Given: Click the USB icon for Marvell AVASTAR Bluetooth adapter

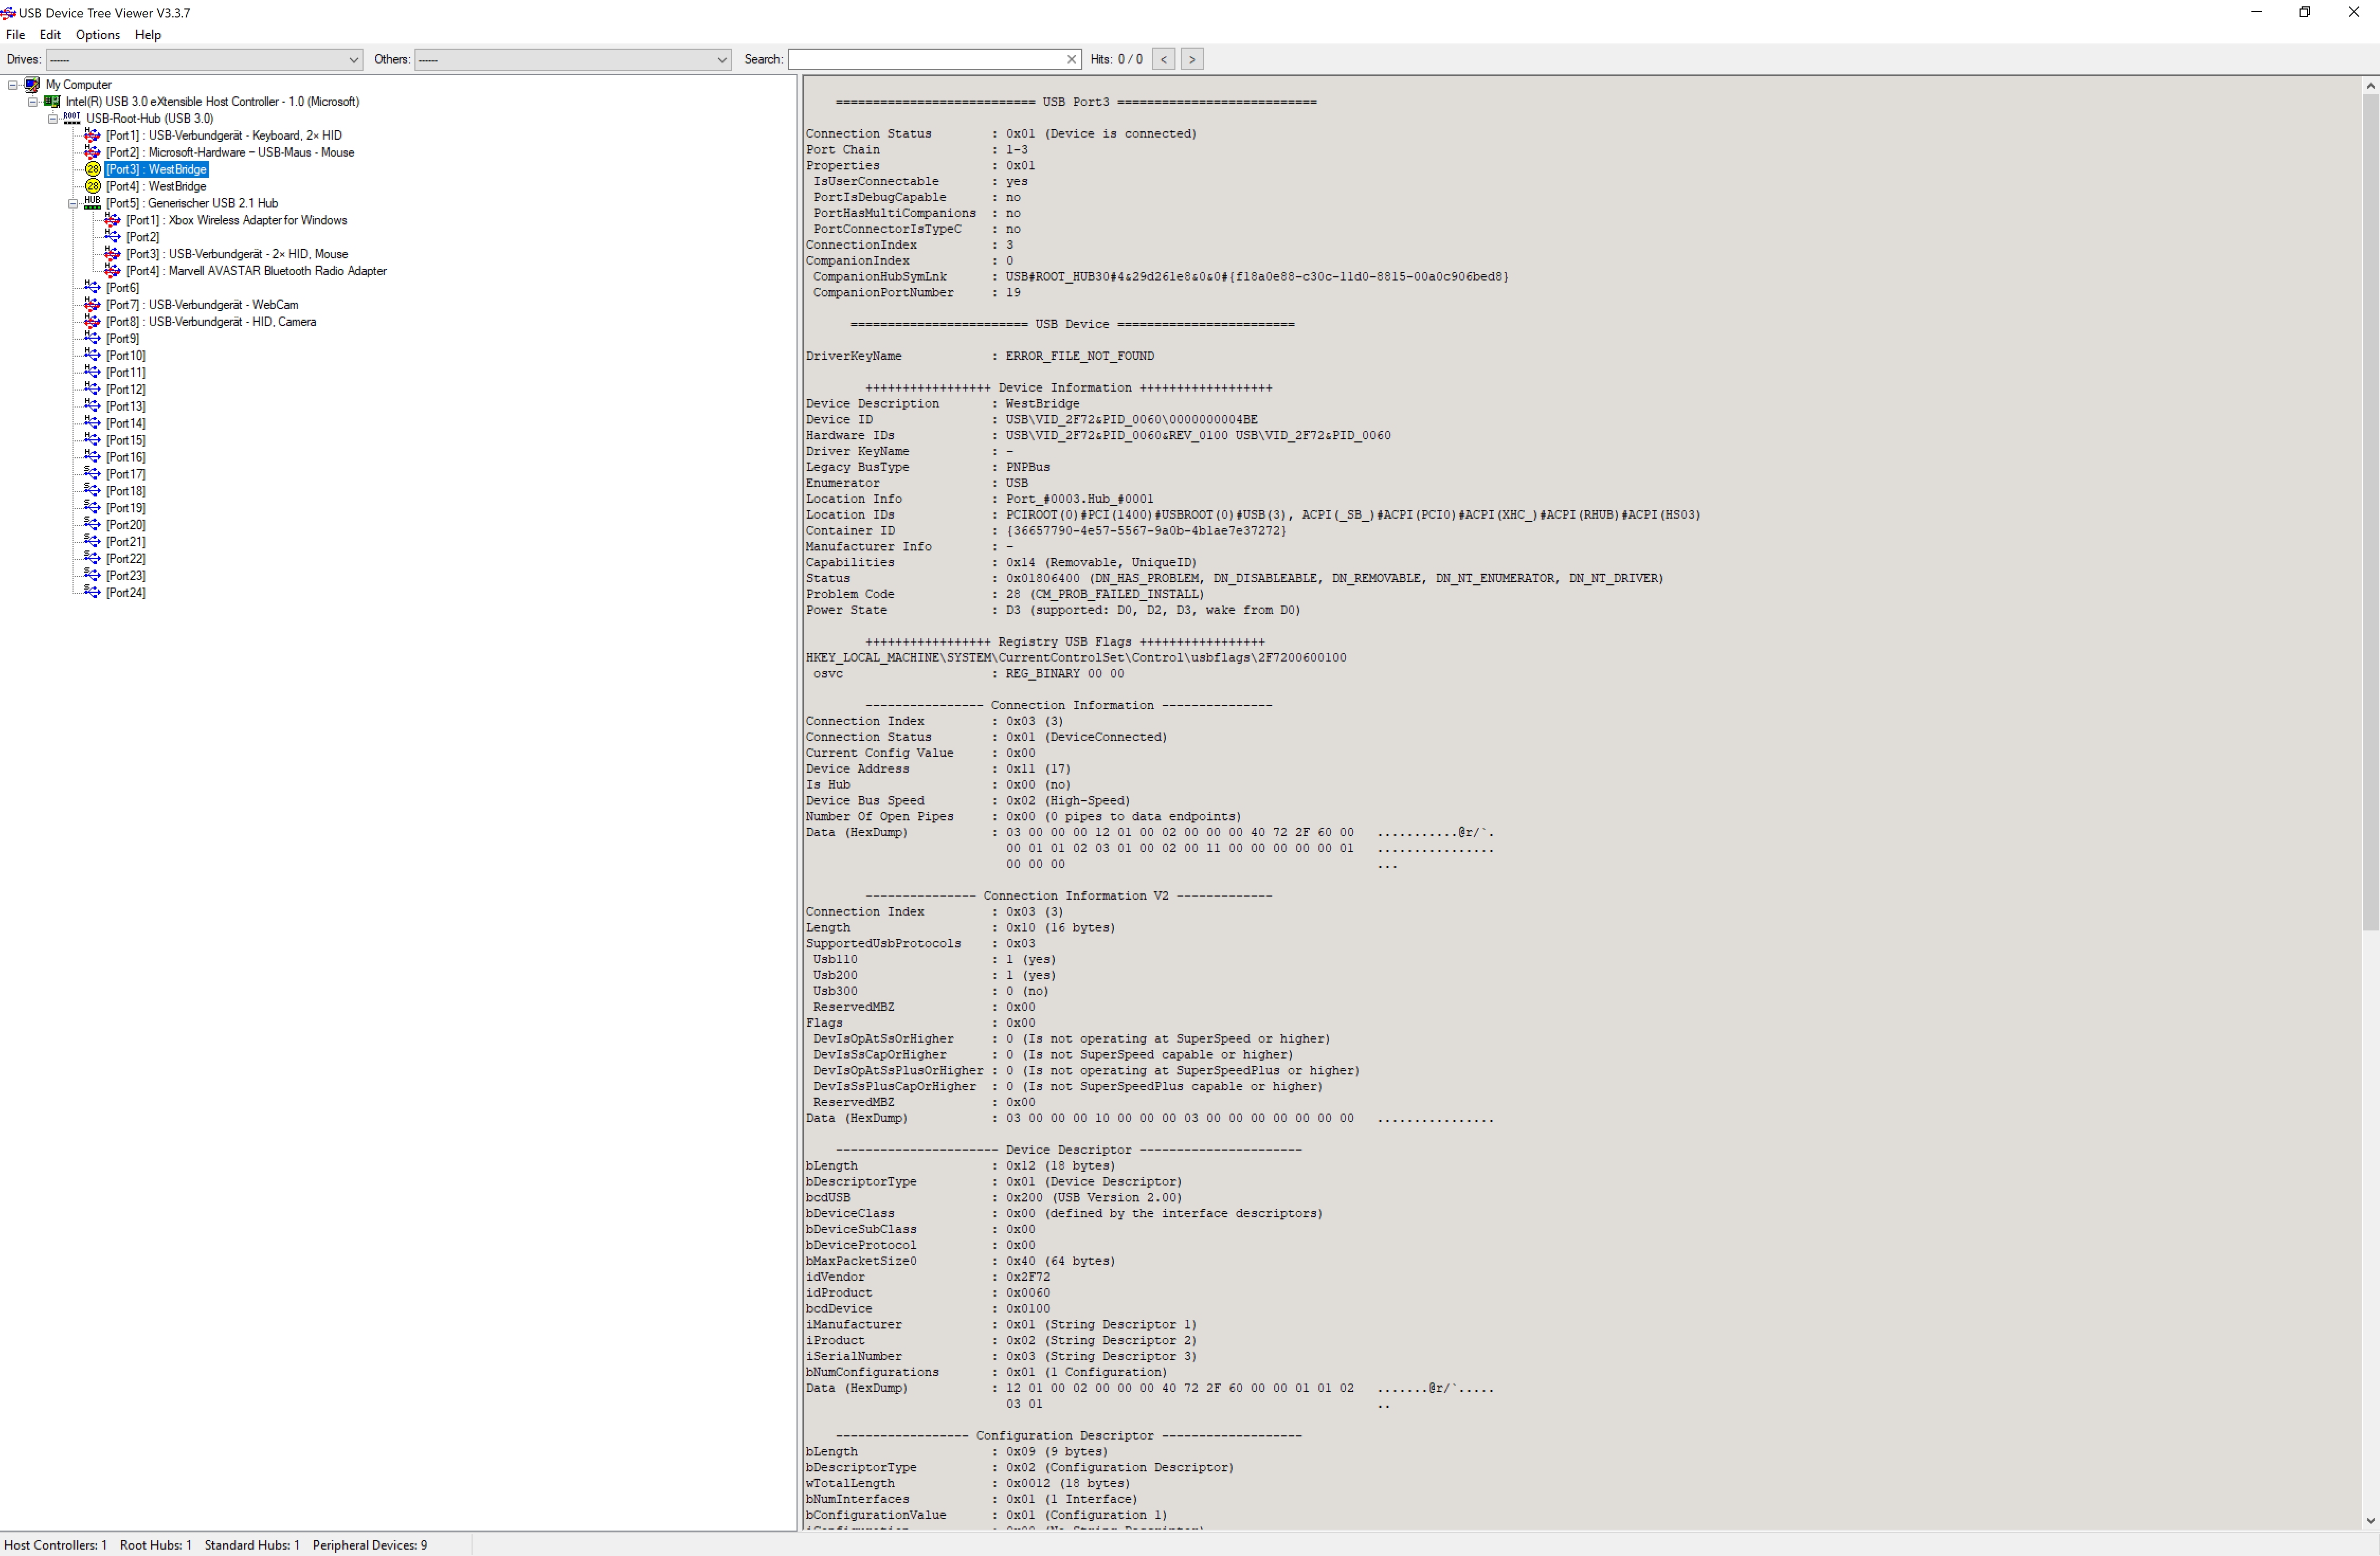Looking at the screenshot, I should 113,271.
